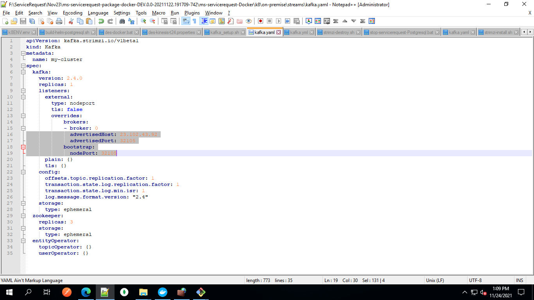Collapse the bootstrap: fold marker on line 18
The height and width of the screenshot is (300, 534).
23,147
